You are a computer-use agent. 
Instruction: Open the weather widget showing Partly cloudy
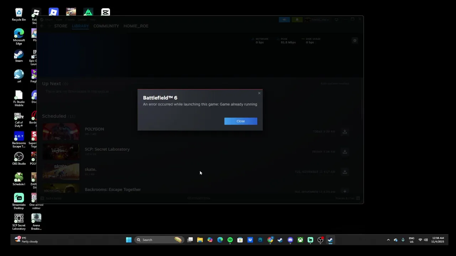coord(26,240)
